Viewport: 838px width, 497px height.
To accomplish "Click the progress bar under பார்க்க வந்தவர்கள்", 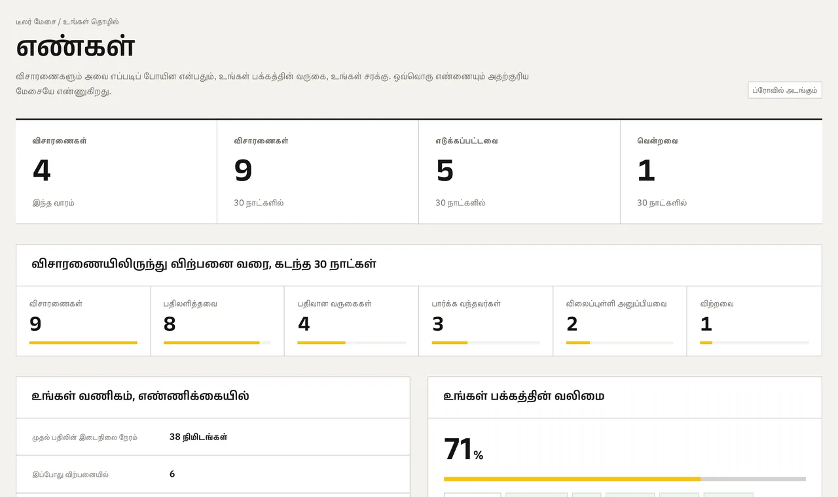I will 486,343.
